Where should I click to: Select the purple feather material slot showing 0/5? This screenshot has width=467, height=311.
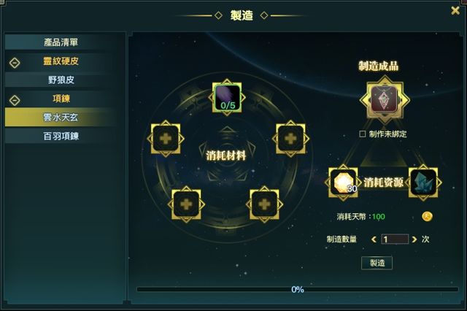[227, 97]
